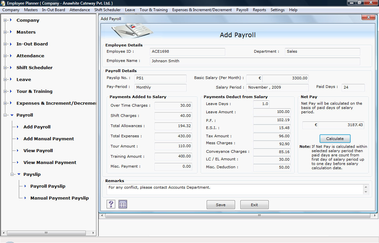Click the Remarks text box
The height and width of the screenshot is (243, 379).
pyautogui.click(x=234, y=189)
